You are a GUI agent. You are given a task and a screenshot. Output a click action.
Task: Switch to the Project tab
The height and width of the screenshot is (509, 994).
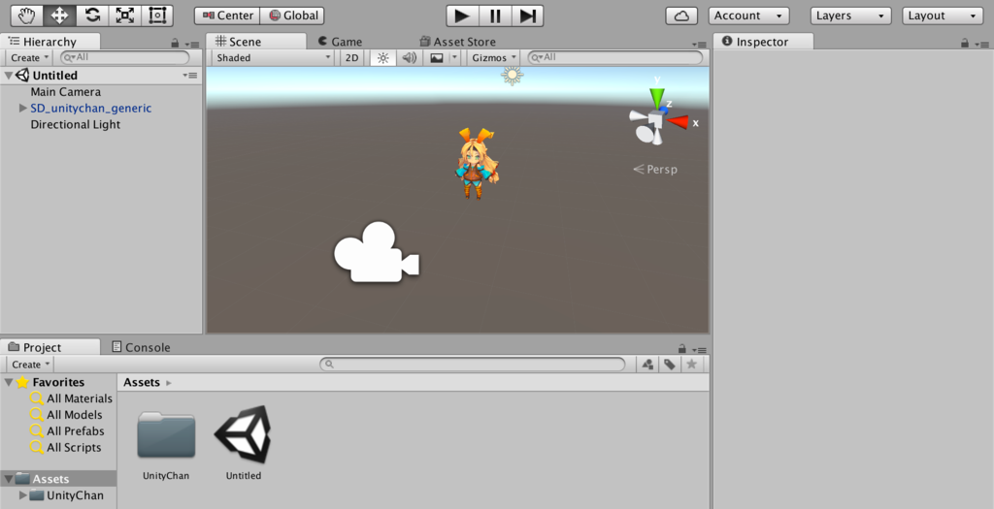coord(50,347)
